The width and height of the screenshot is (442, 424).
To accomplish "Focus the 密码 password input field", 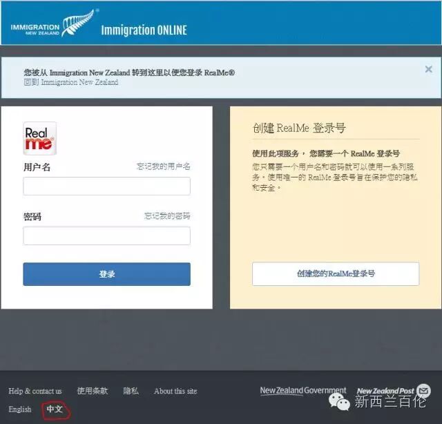I will point(106,235).
